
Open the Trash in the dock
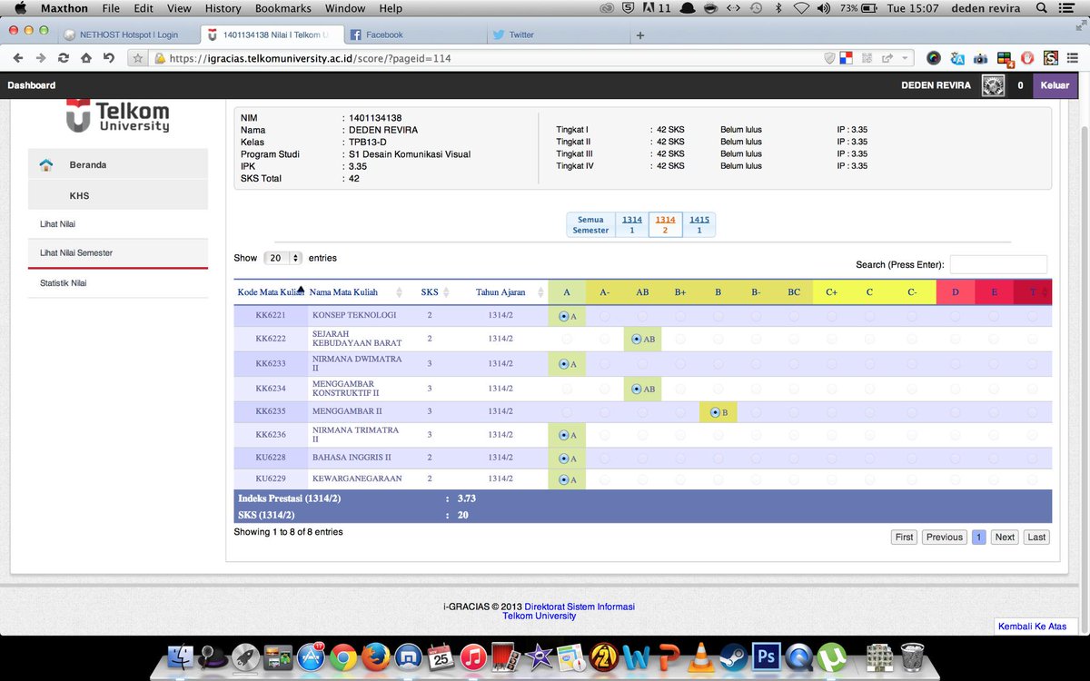point(911,656)
